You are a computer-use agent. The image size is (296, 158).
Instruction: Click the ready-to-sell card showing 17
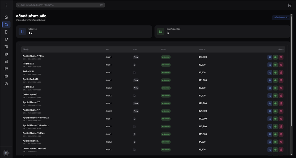point(84,32)
